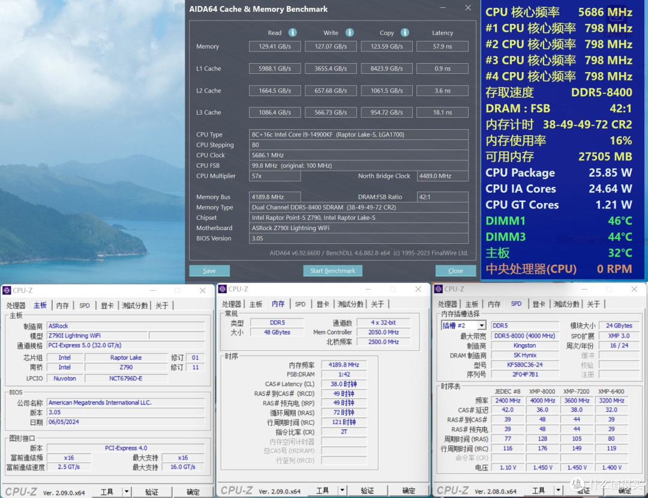The height and width of the screenshot is (498, 648).
Task: Switch to 内存 tab in right CPU-Z window
Action: click(494, 305)
